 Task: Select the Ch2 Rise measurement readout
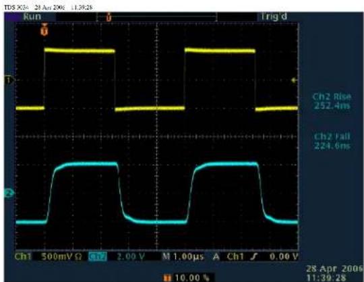click(x=332, y=101)
